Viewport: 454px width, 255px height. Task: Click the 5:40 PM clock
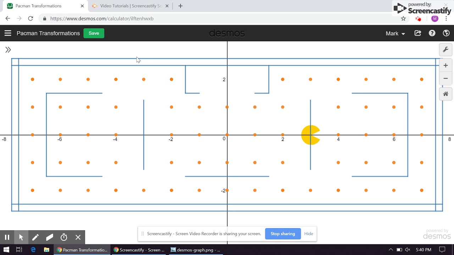tap(423, 250)
